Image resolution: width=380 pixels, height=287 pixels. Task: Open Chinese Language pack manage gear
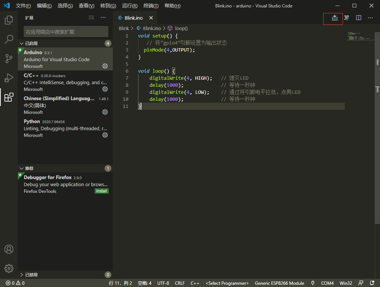click(105, 112)
